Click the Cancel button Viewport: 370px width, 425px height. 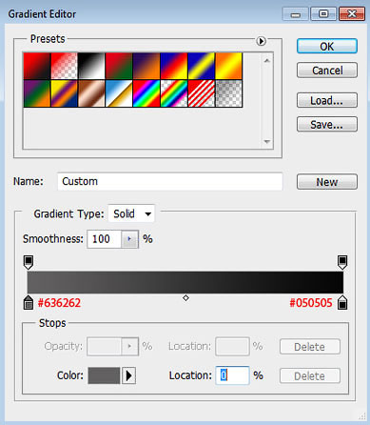[327, 71]
